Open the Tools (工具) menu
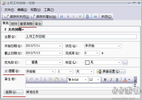 [x=49, y=10]
